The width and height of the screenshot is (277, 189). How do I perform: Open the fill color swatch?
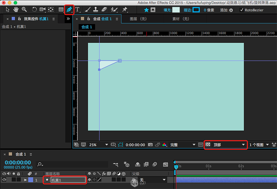click(176, 10)
